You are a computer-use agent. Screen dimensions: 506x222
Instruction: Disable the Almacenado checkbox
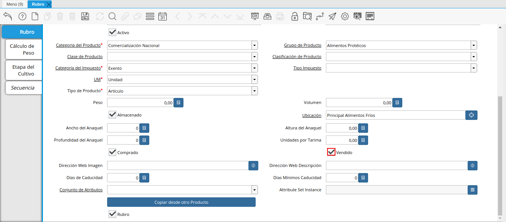pyautogui.click(x=112, y=115)
